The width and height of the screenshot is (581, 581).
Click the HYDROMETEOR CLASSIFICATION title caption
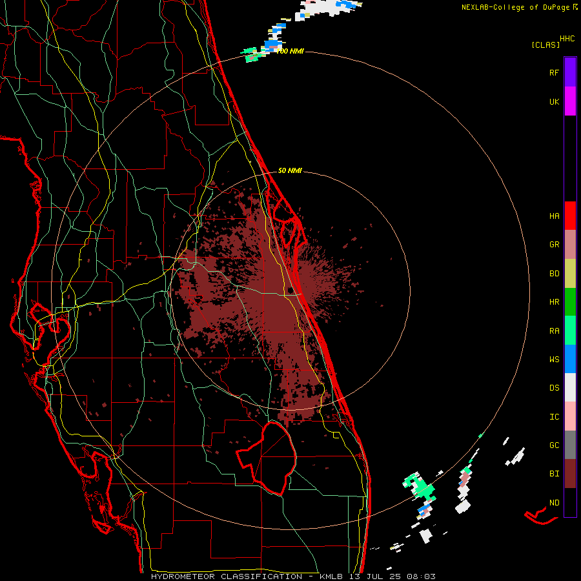(227, 576)
